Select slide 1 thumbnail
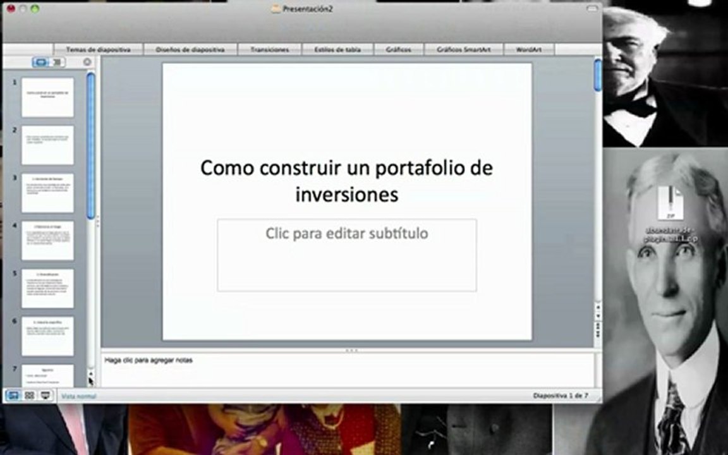This screenshot has width=728, height=455. (47, 97)
